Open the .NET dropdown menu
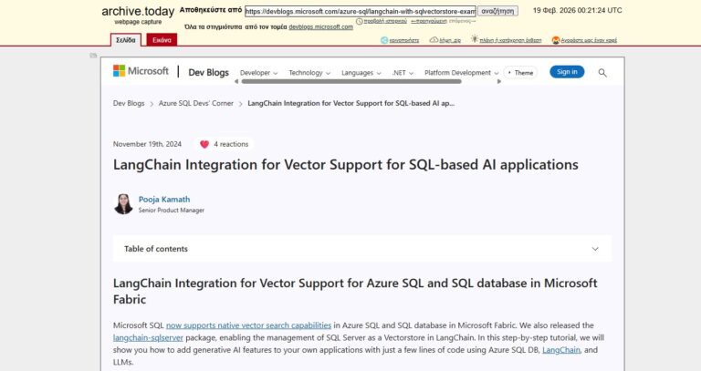 point(403,73)
